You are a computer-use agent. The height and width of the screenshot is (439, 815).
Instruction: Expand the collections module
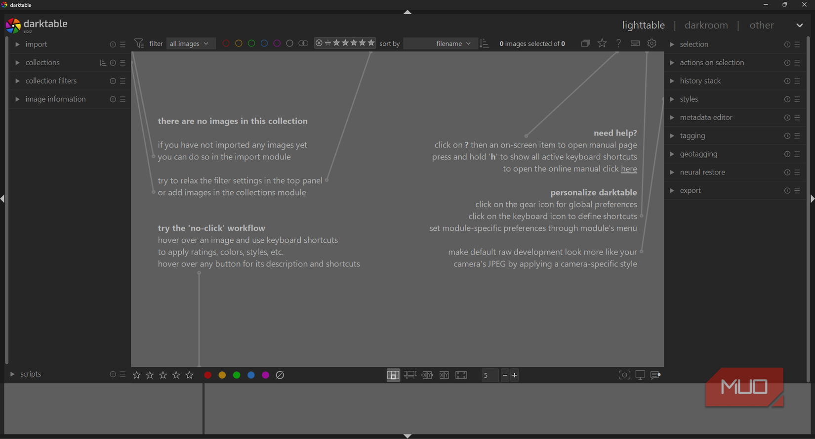[17, 63]
